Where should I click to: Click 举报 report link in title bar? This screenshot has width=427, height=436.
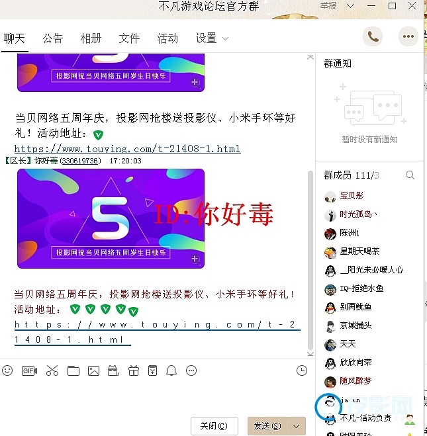(x=328, y=6)
